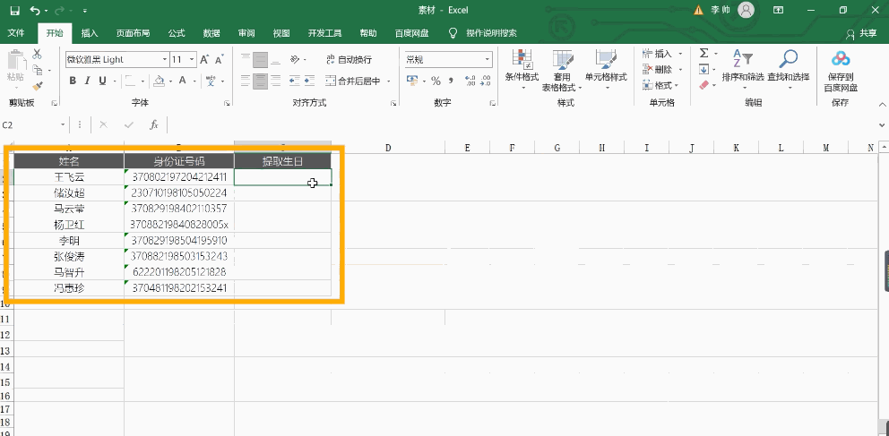Image resolution: width=889 pixels, height=436 pixels.
Task: Open the Delete cells (删除) dropdown arrow
Action: coord(680,70)
